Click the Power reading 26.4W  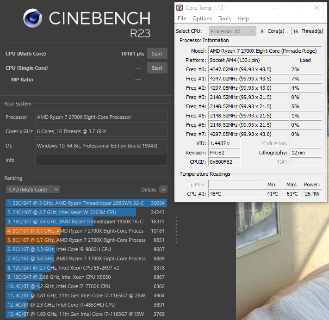[x=312, y=194]
